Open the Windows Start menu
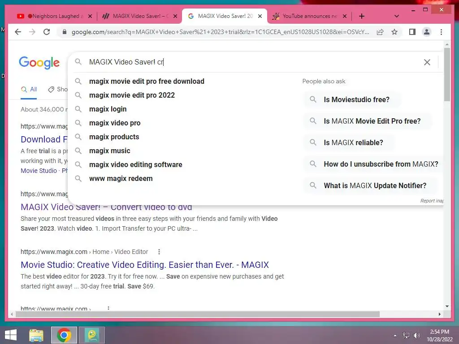This screenshot has width=459, height=344. [x=11, y=335]
